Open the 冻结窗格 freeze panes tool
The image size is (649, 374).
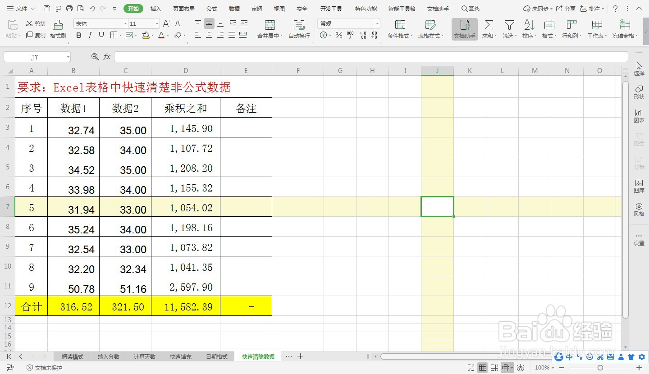point(625,29)
